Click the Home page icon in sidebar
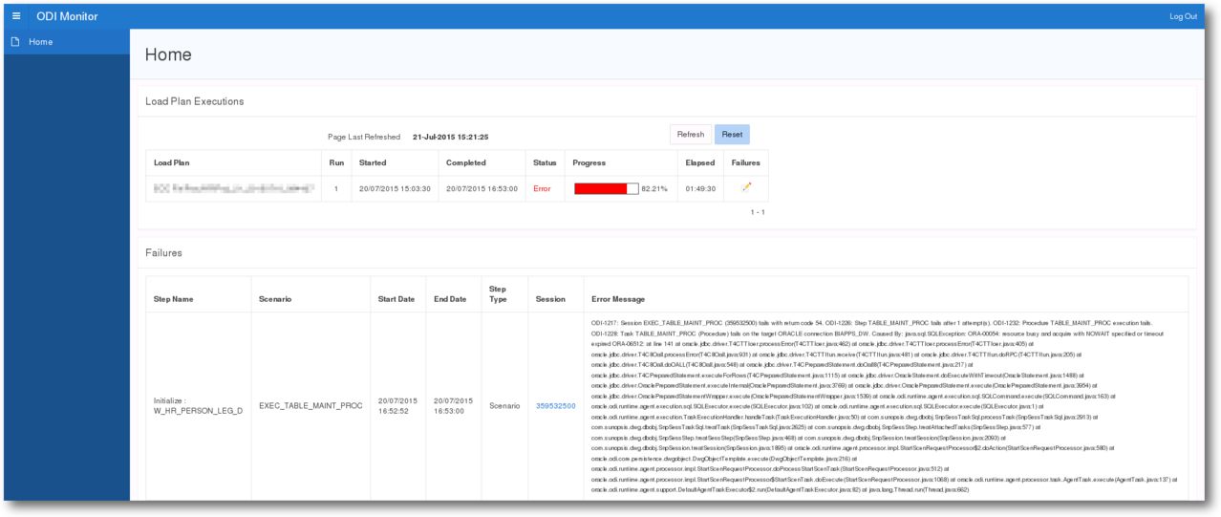 [x=14, y=42]
